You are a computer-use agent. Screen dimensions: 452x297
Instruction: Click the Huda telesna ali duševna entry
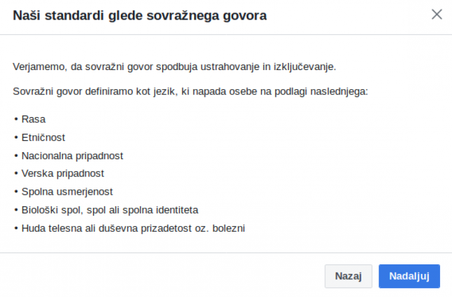coord(133,228)
